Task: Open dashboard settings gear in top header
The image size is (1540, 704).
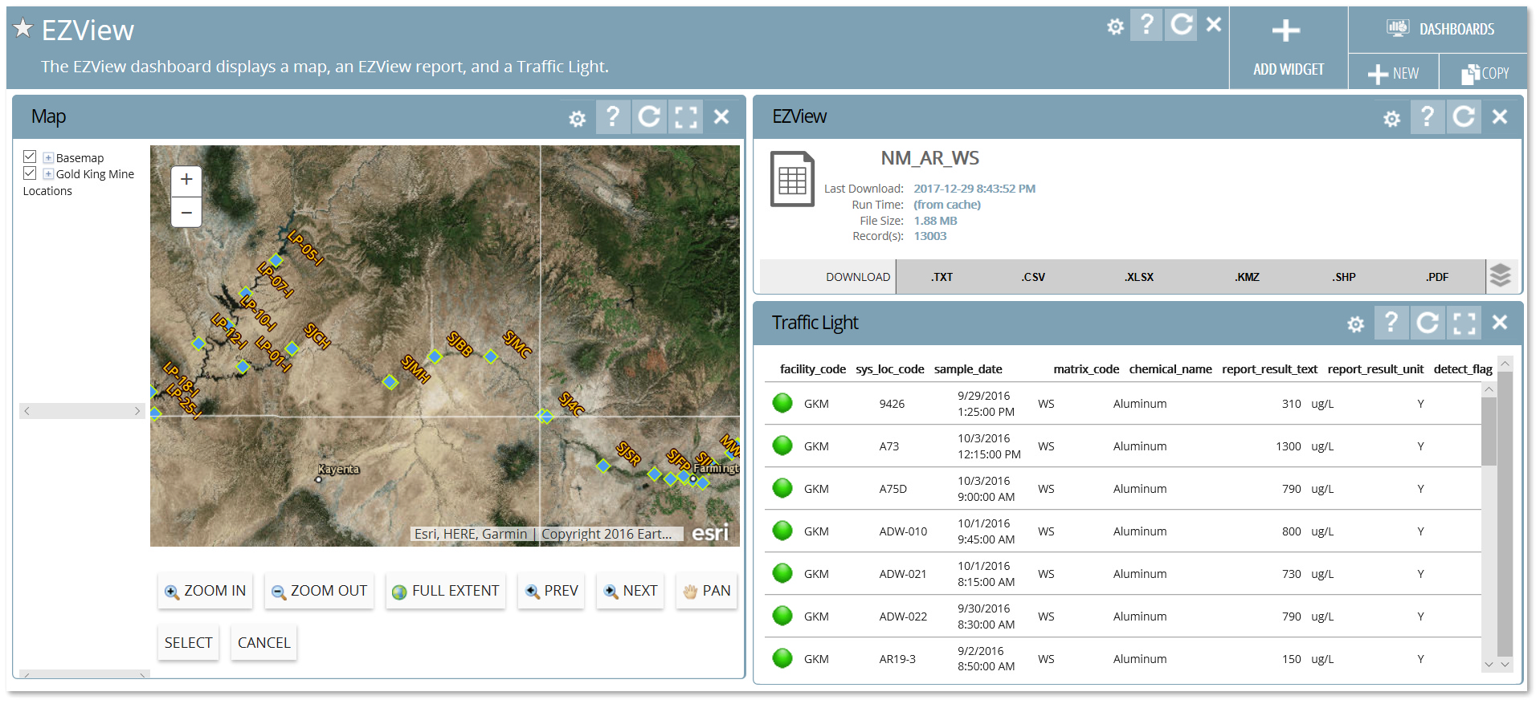Action: coord(1115,26)
